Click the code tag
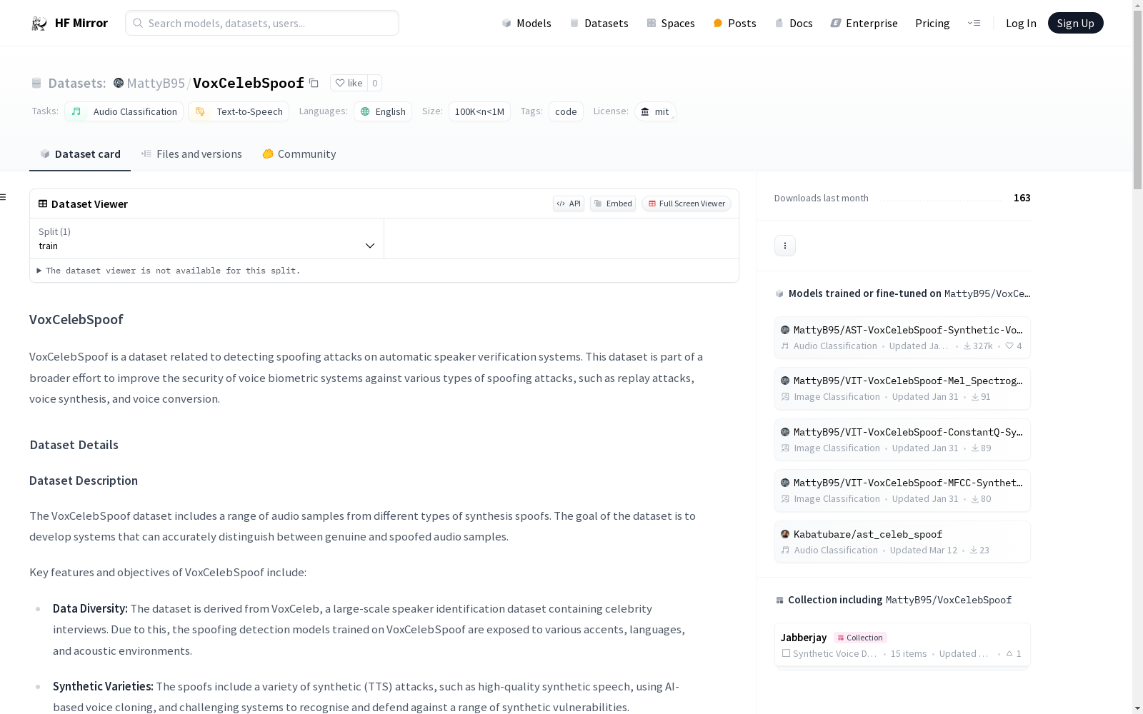The width and height of the screenshot is (1143, 714). pyautogui.click(x=566, y=111)
